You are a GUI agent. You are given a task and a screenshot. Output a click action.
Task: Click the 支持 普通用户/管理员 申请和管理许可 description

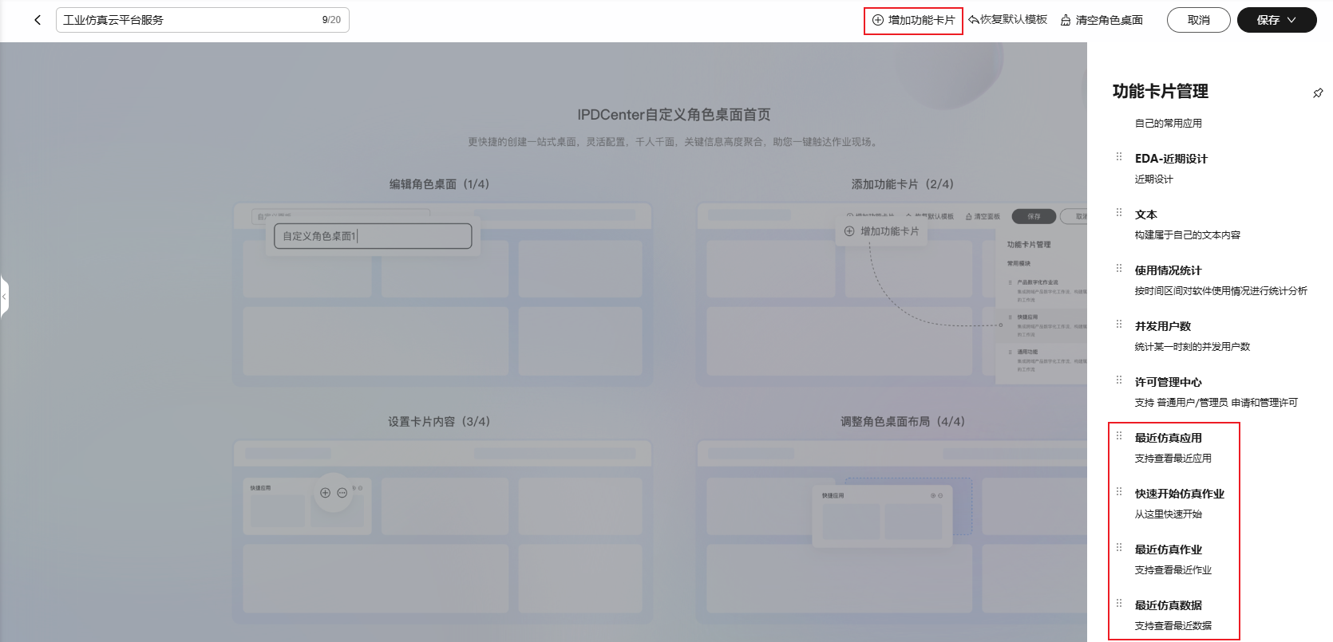tap(1216, 403)
